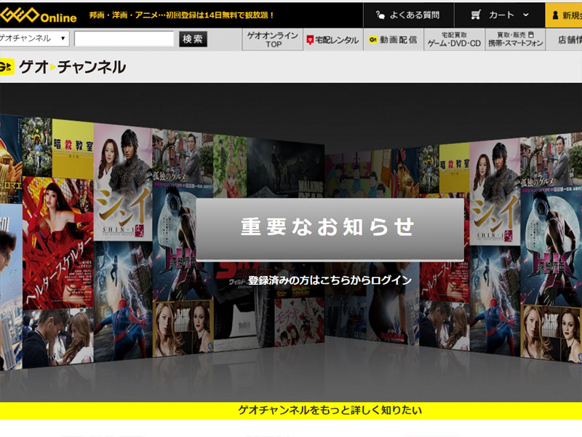
Task: Click the 検索 search button
Action: point(193,39)
